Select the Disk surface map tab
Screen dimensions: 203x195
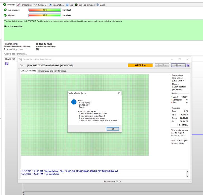[28, 71]
